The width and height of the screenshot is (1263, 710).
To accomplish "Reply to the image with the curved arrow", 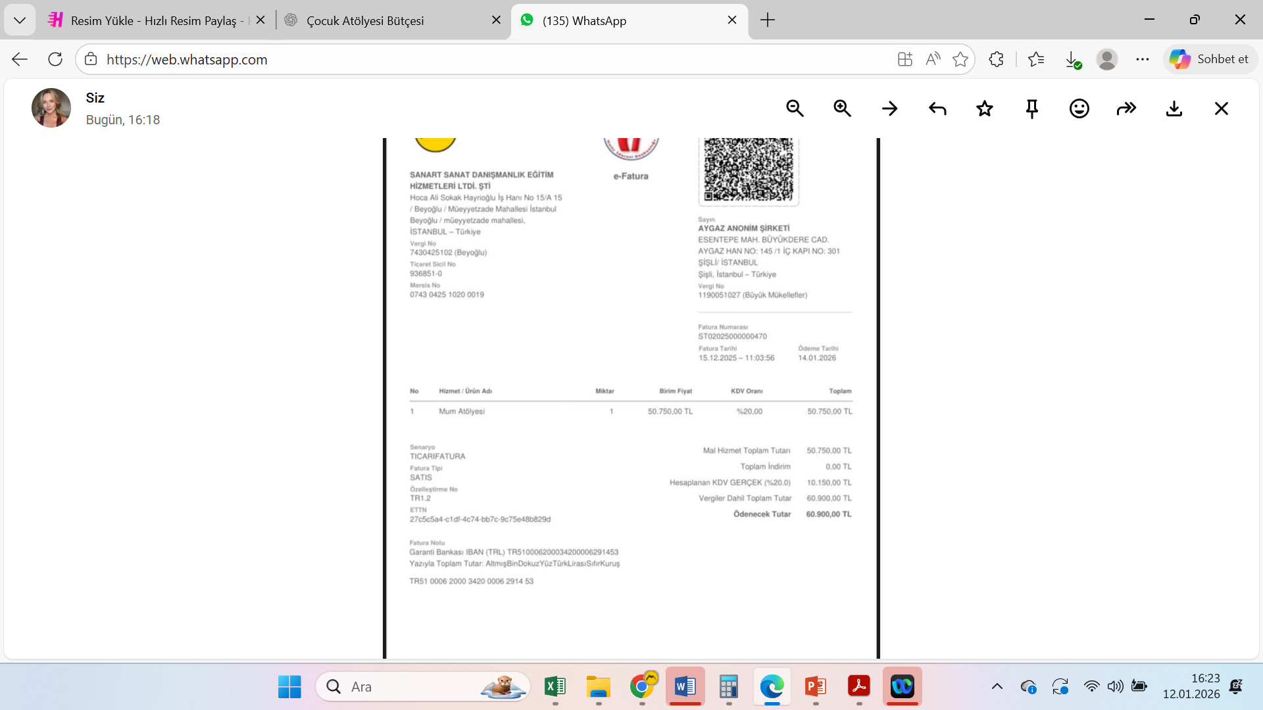I will [937, 108].
